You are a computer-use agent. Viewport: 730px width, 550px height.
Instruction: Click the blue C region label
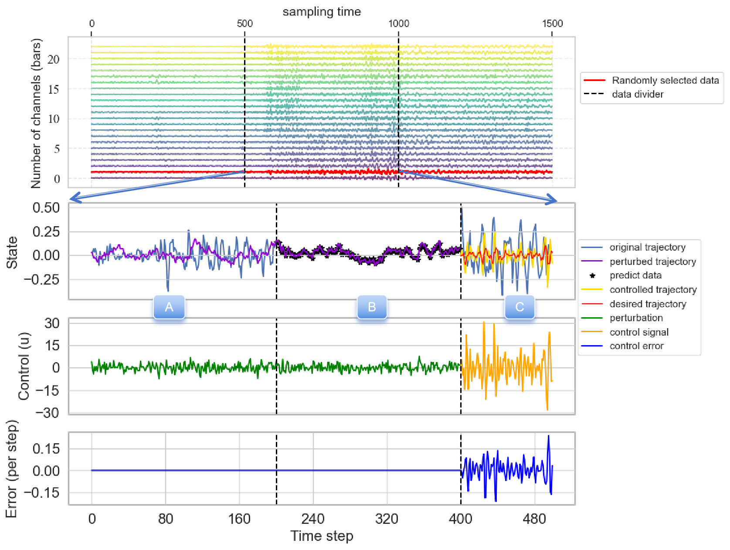click(x=519, y=307)
